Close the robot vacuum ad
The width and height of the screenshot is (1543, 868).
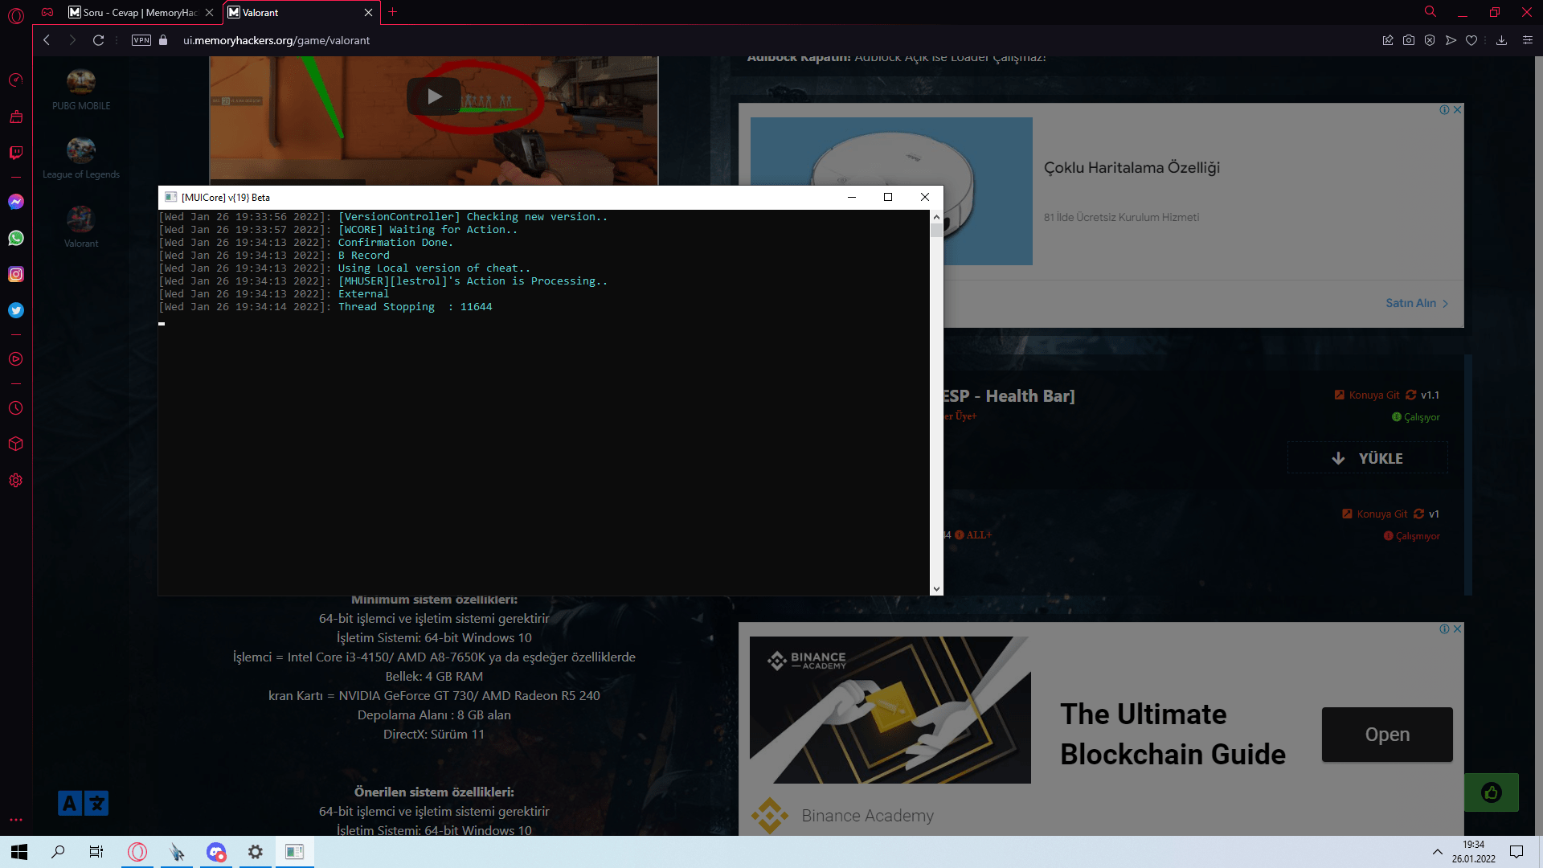(x=1458, y=109)
